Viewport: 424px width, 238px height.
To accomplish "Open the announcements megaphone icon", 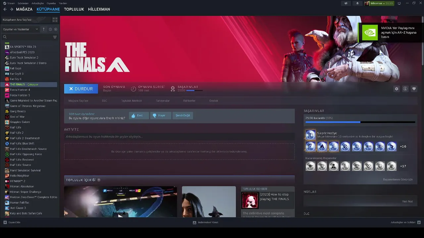I will (346, 3).
